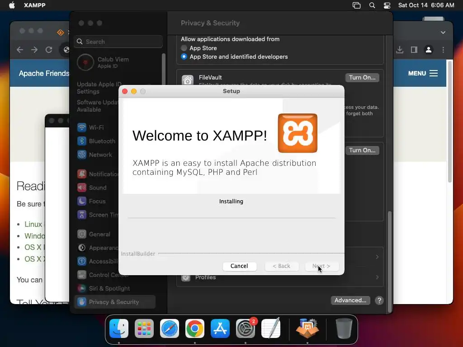This screenshot has height=347, width=463.
Task: Click Software Update Available in sidebar
Action: tap(98, 106)
